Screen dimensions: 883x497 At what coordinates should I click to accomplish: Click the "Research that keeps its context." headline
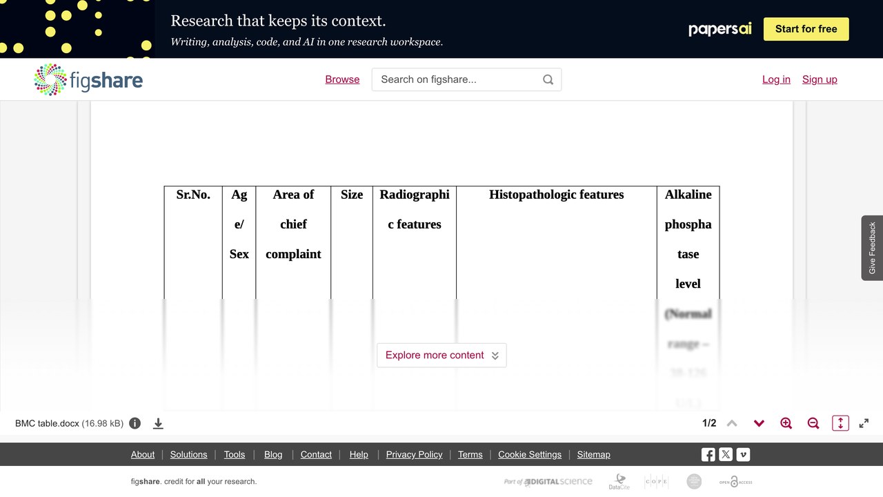[x=278, y=21]
